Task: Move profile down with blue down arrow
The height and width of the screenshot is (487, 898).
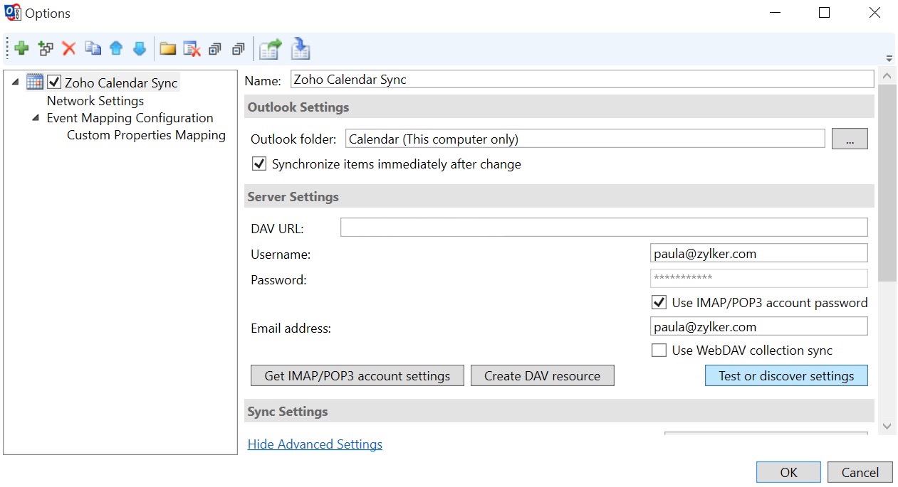Action: pos(140,49)
